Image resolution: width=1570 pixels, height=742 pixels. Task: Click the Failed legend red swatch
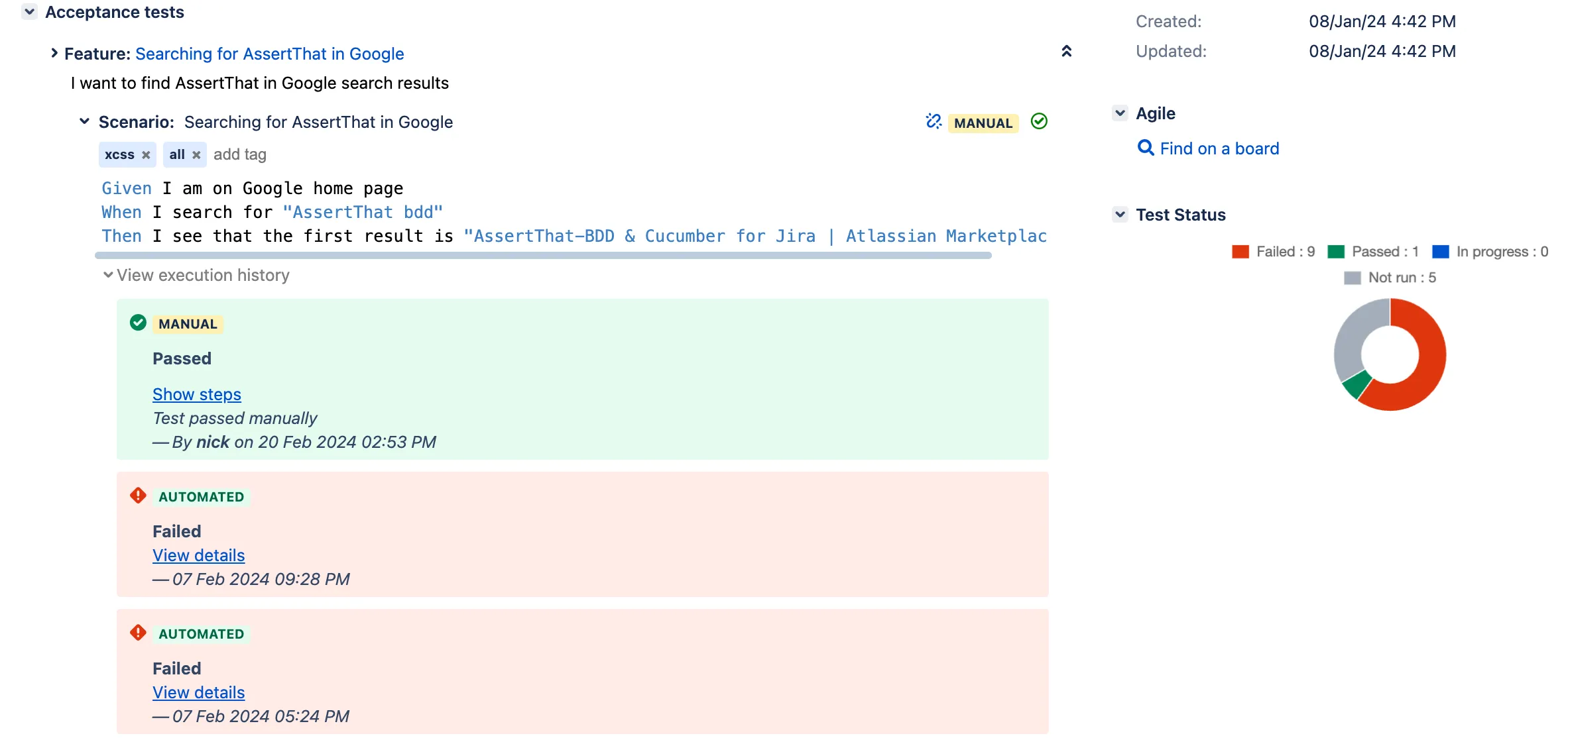(x=1240, y=252)
